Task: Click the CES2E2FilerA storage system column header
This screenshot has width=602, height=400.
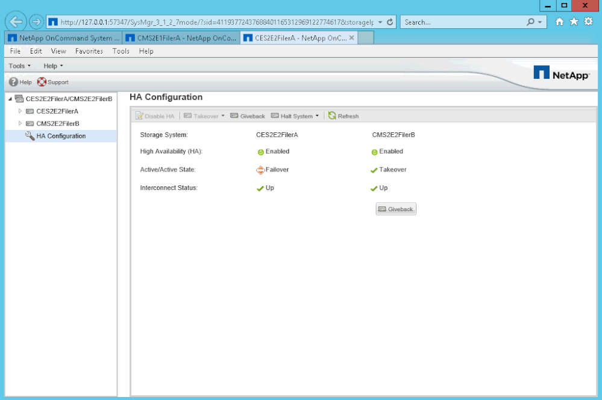Action: point(277,135)
